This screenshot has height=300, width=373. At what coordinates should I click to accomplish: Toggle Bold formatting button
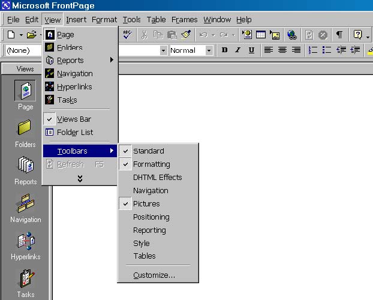click(x=224, y=50)
